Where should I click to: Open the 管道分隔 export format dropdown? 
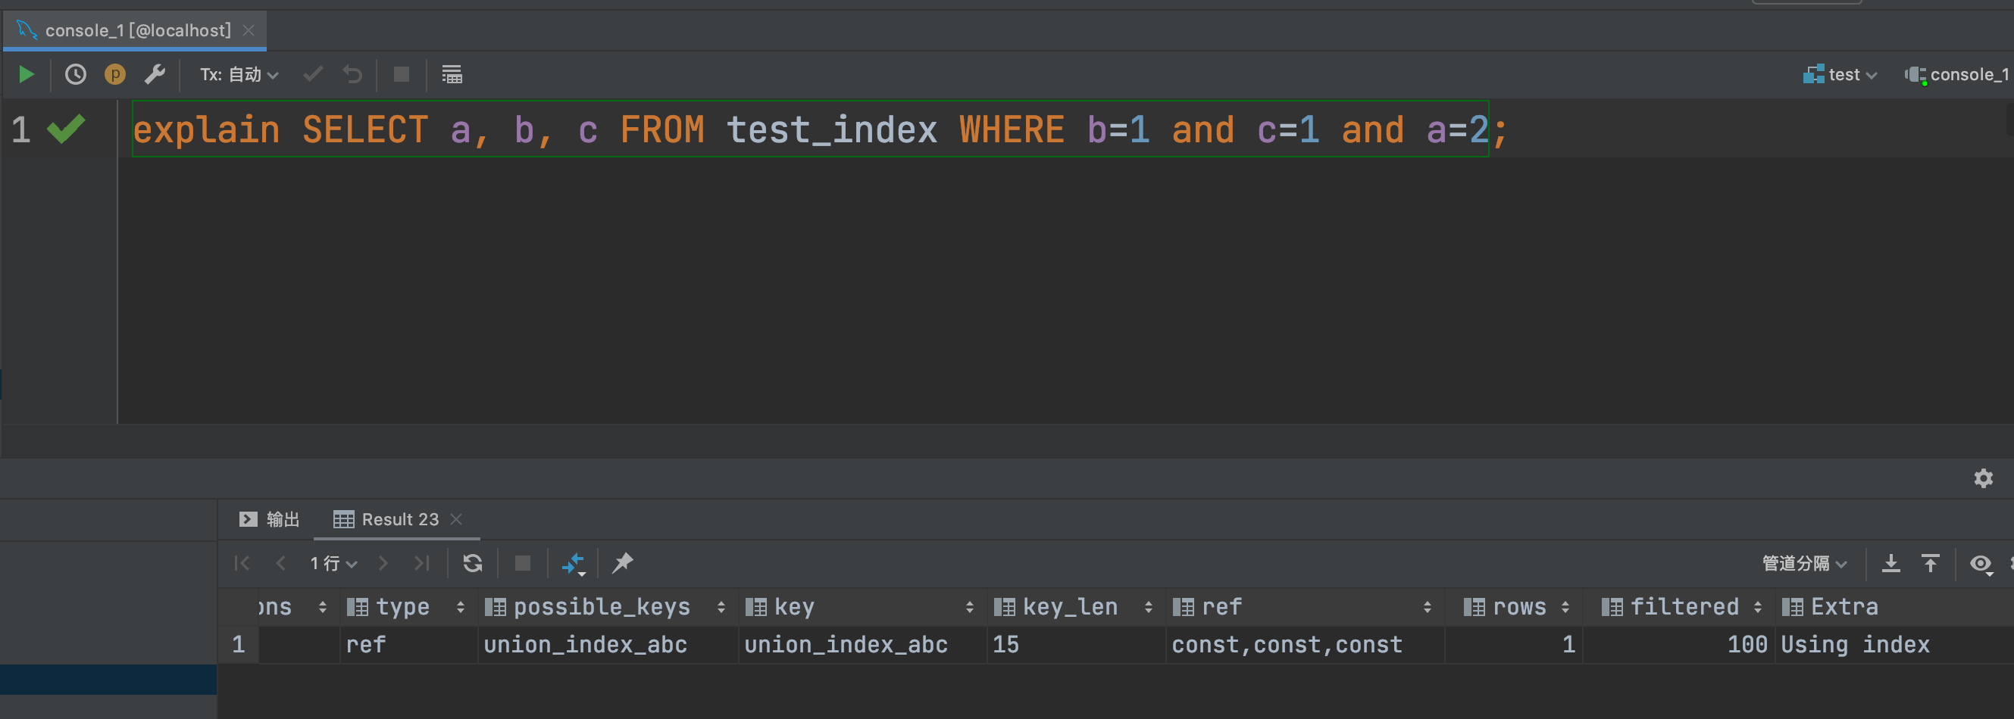1804,563
